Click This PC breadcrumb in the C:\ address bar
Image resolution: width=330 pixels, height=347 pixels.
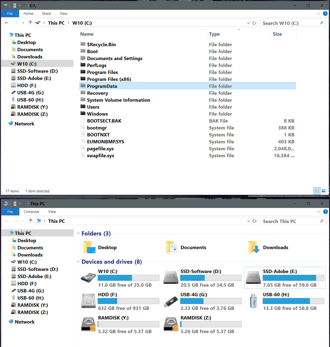[x=56, y=23]
